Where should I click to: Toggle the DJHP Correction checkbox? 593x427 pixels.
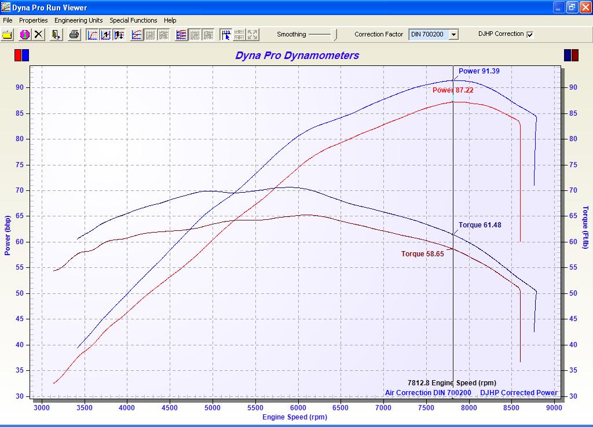click(x=530, y=34)
